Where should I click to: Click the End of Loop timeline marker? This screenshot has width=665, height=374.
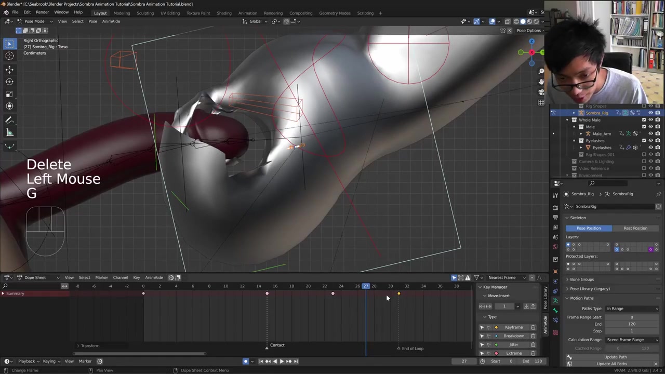[x=398, y=349]
